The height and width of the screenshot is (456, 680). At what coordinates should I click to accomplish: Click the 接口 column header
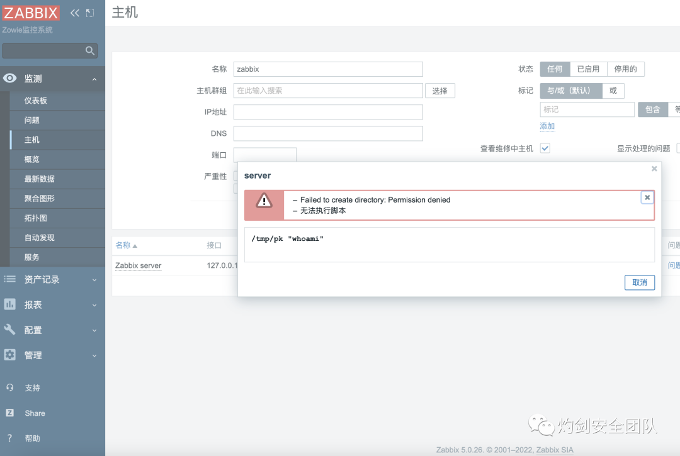pyautogui.click(x=214, y=245)
